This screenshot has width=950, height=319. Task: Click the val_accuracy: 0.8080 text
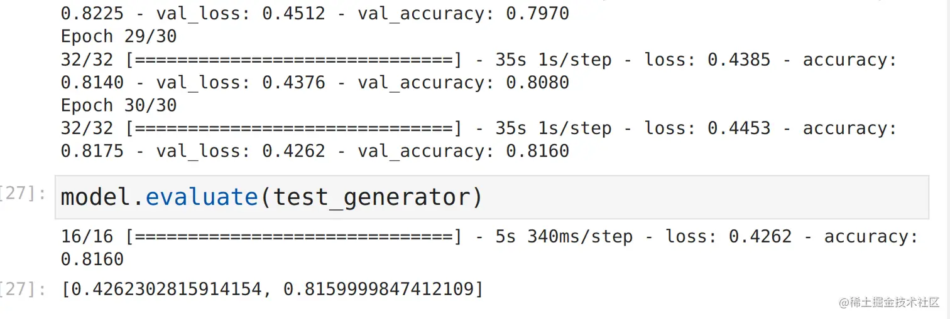(464, 83)
